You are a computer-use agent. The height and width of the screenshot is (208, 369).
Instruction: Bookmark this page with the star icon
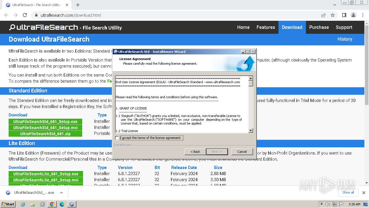(x=333, y=15)
